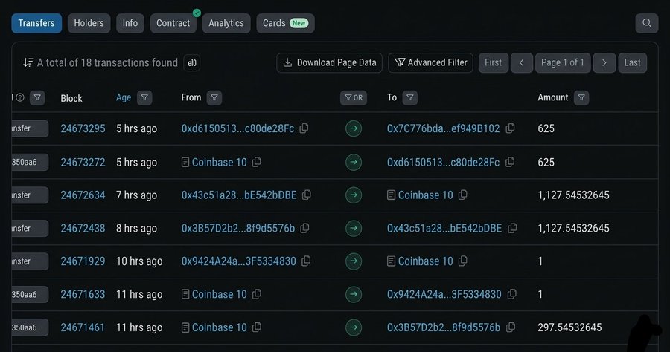The width and height of the screenshot is (670, 352).
Task: Click the arrow icon in block 24671929 row
Action: coord(354,261)
